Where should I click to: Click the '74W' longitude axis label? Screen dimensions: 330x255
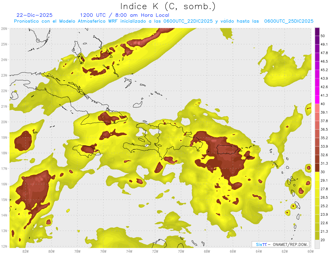129,251
